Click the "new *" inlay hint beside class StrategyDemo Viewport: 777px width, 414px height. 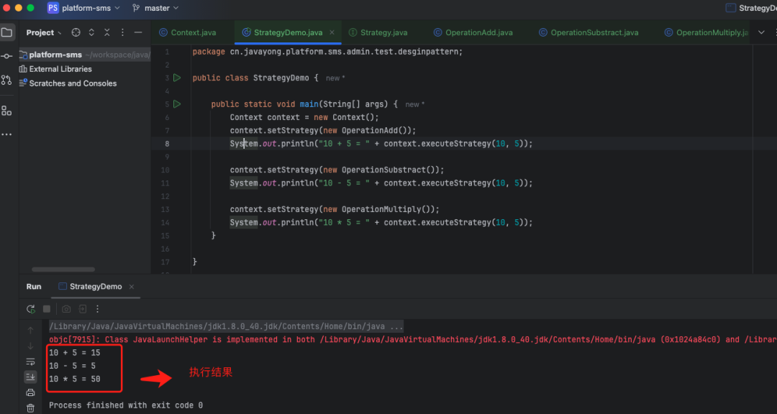[335, 78]
